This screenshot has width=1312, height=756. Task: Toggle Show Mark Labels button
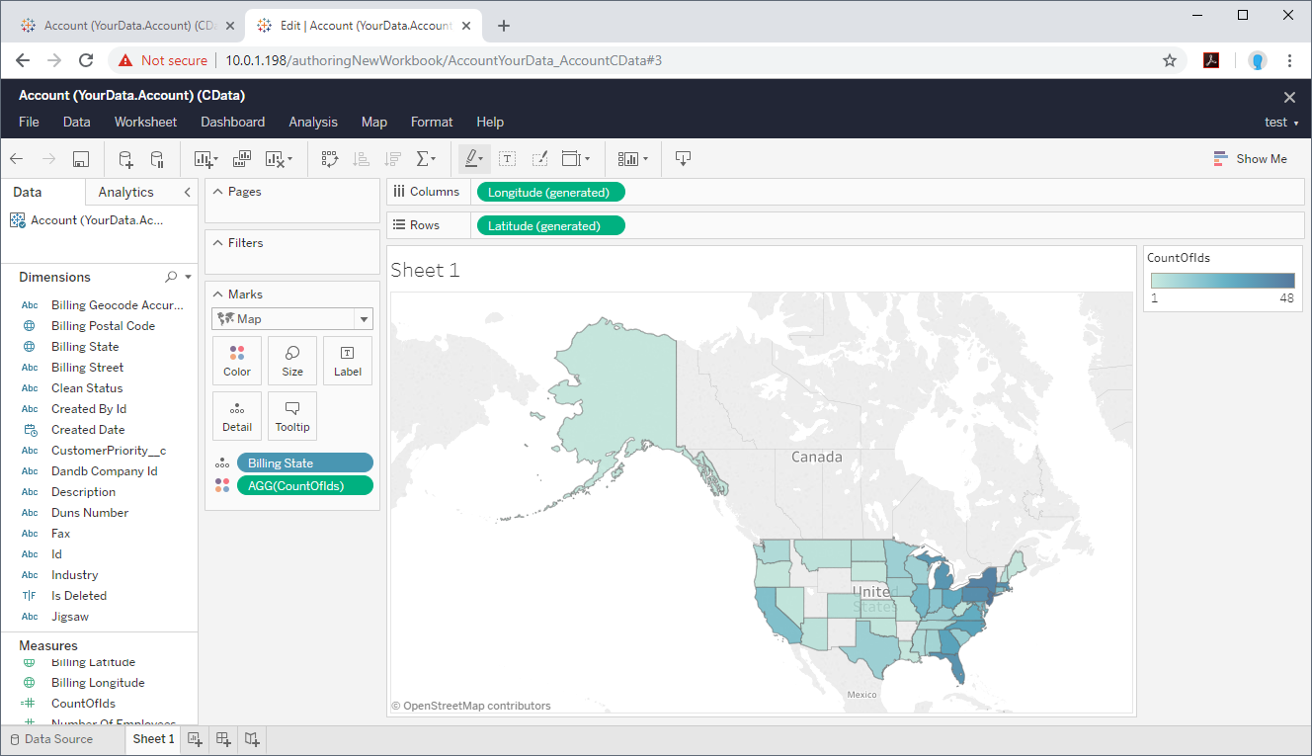click(507, 159)
